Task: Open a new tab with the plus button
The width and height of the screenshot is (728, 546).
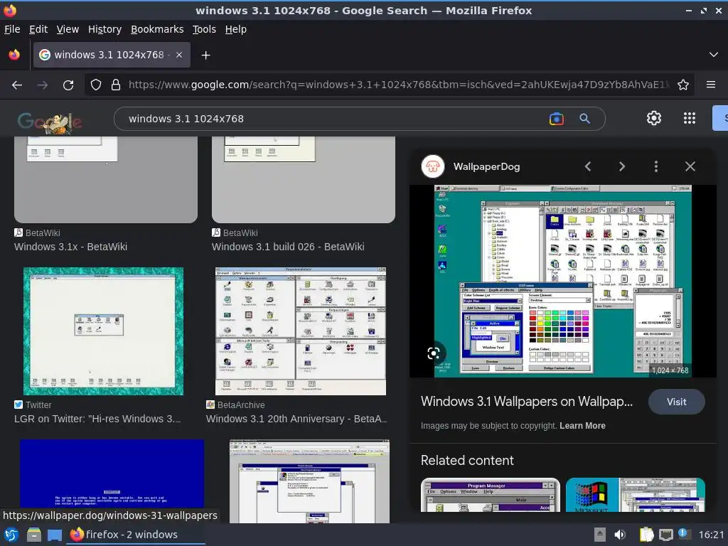Action: click(x=205, y=55)
